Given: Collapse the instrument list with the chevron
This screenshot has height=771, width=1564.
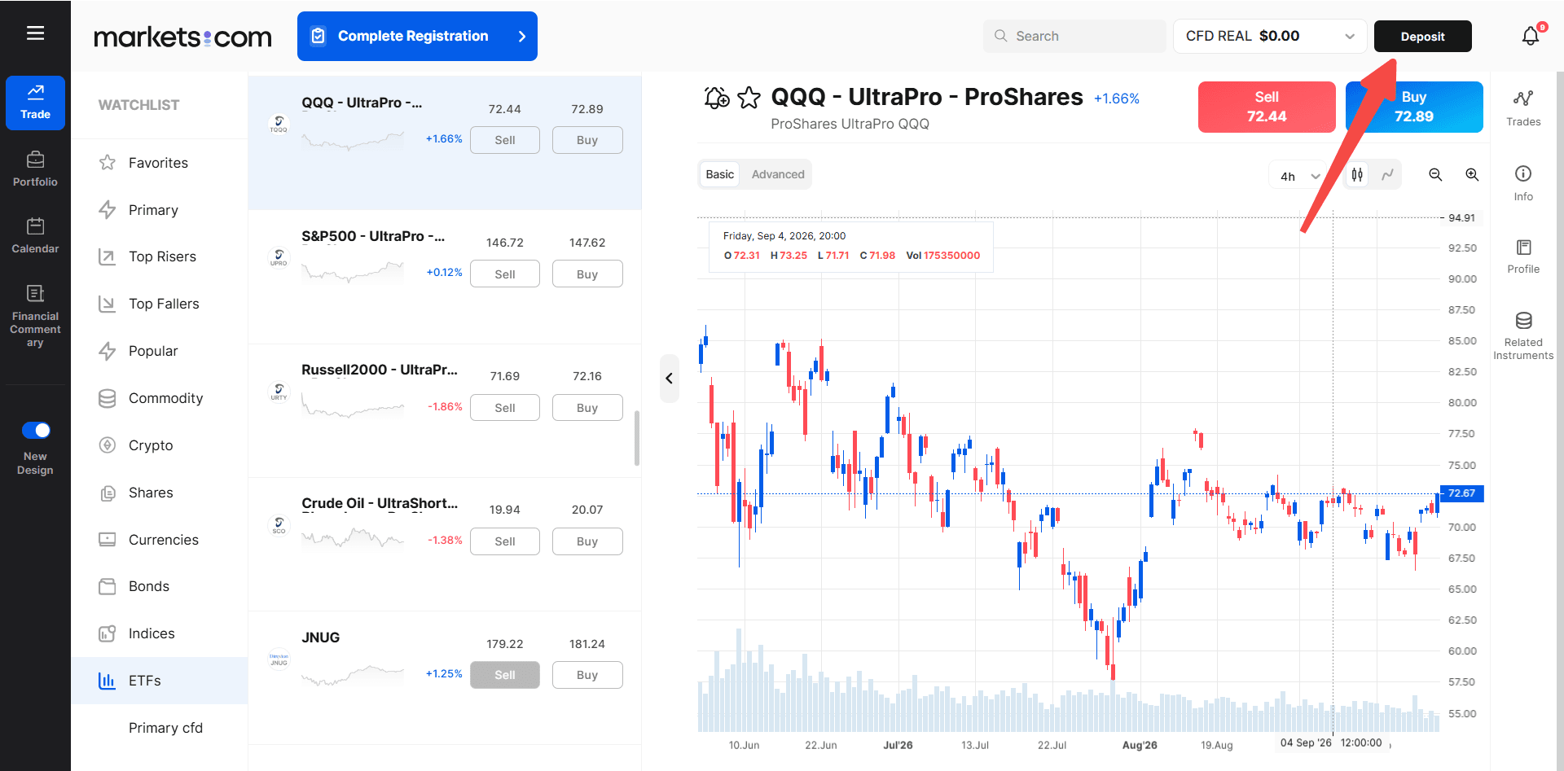Looking at the screenshot, I should (669, 378).
